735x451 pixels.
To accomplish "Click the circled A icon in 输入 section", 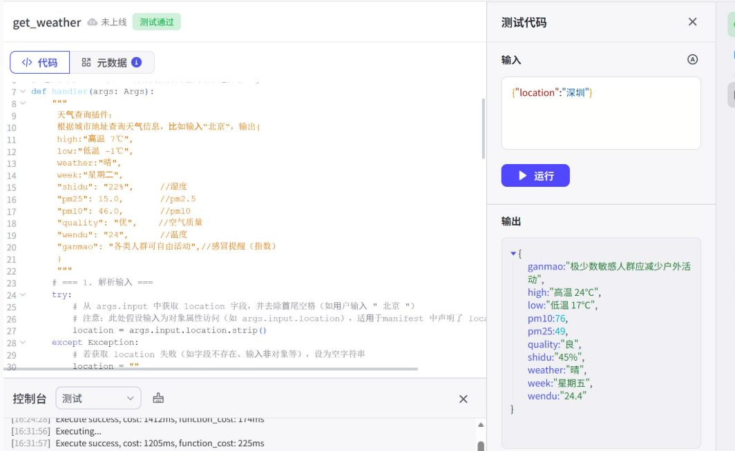I will tap(692, 59).
